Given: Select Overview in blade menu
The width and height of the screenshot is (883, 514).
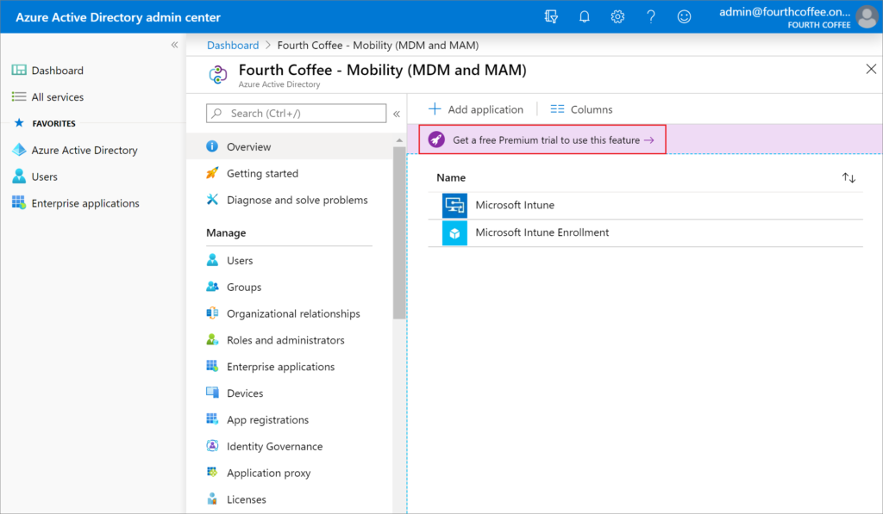Looking at the screenshot, I should [290, 146].
